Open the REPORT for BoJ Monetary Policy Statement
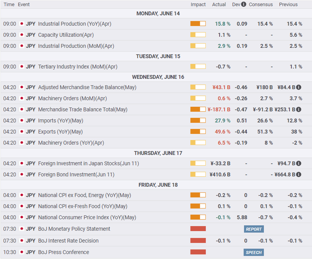 (254, 229)
